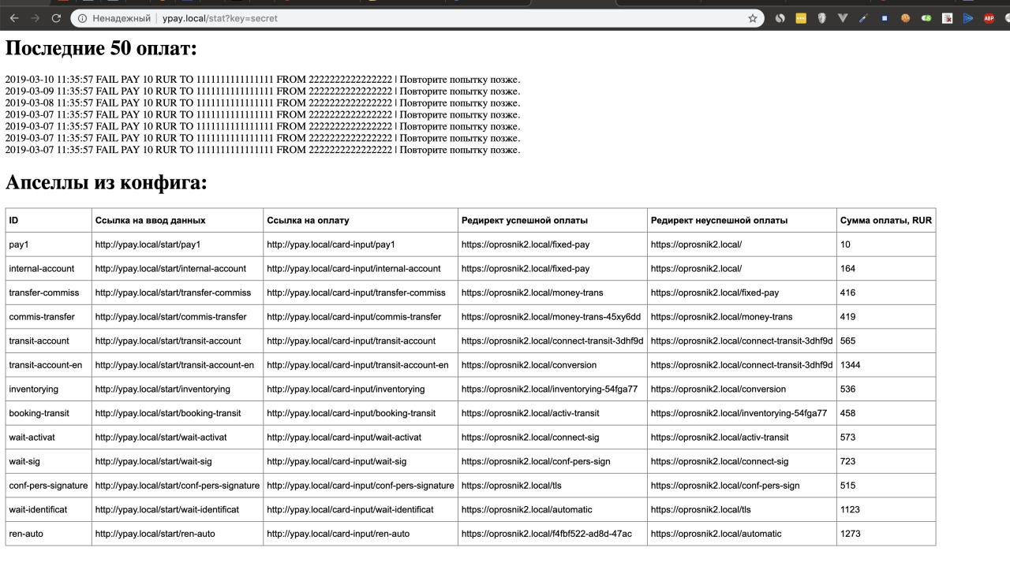1010x570 pixels.
Task: Click the "Сумма оплаты, RUR" column header
Action: tap(886, 221)
